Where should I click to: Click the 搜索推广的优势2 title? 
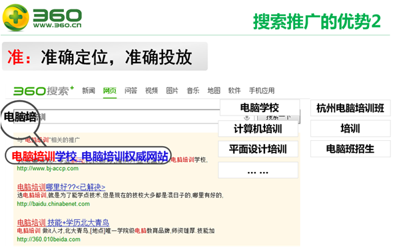click(x=317, y=22)
